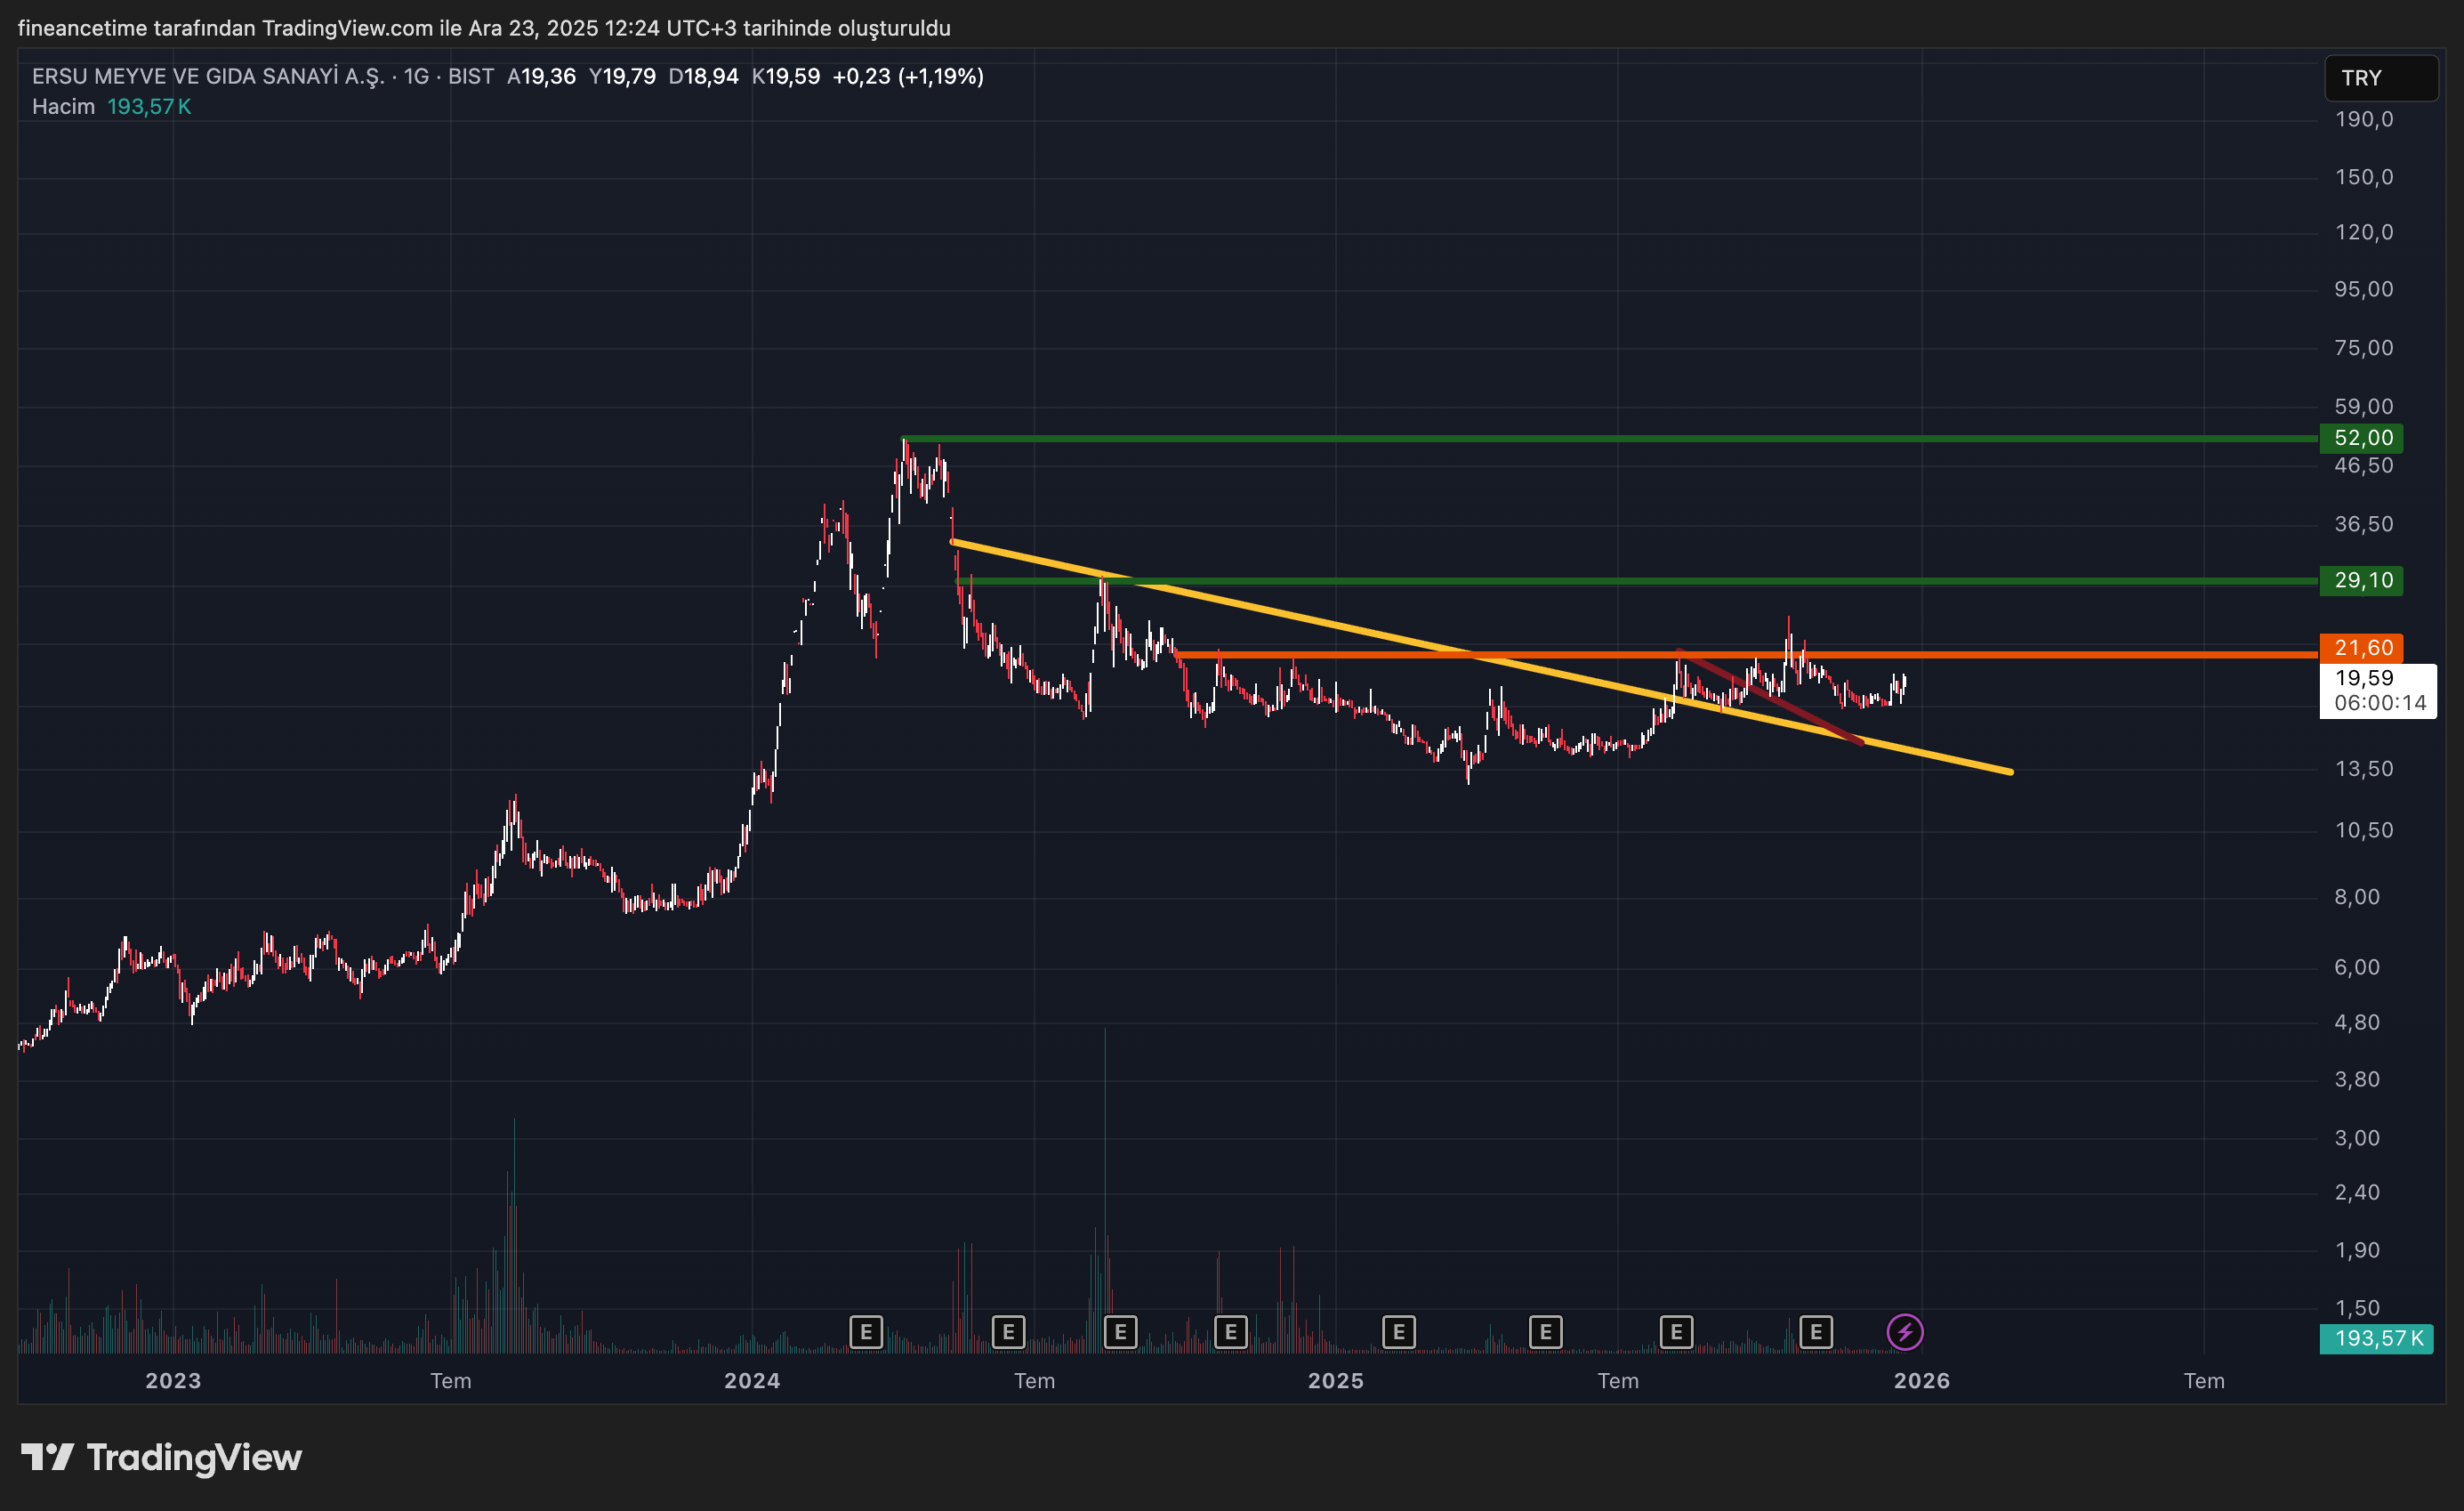Click the green 29,10 price label
The width and height of the screenshot is (2464, 1511).
[2361, 580]
